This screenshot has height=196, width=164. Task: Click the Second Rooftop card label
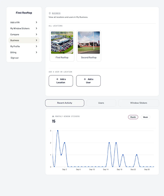pyautogui.click(x=89, y=57)
